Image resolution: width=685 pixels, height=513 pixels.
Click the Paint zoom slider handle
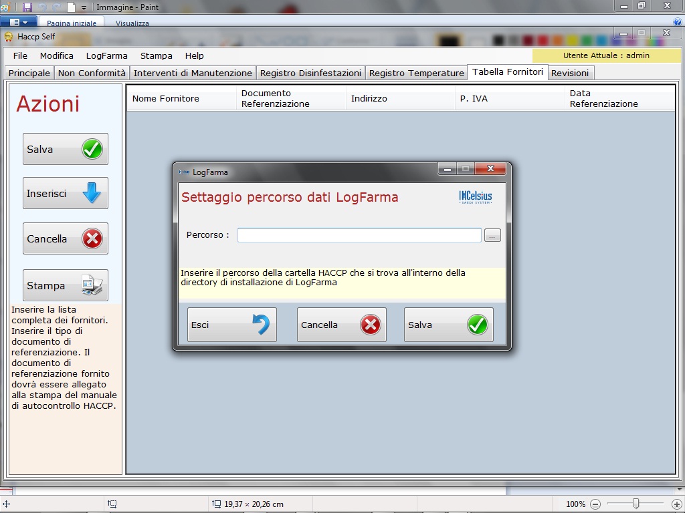[x=635, y=504]
